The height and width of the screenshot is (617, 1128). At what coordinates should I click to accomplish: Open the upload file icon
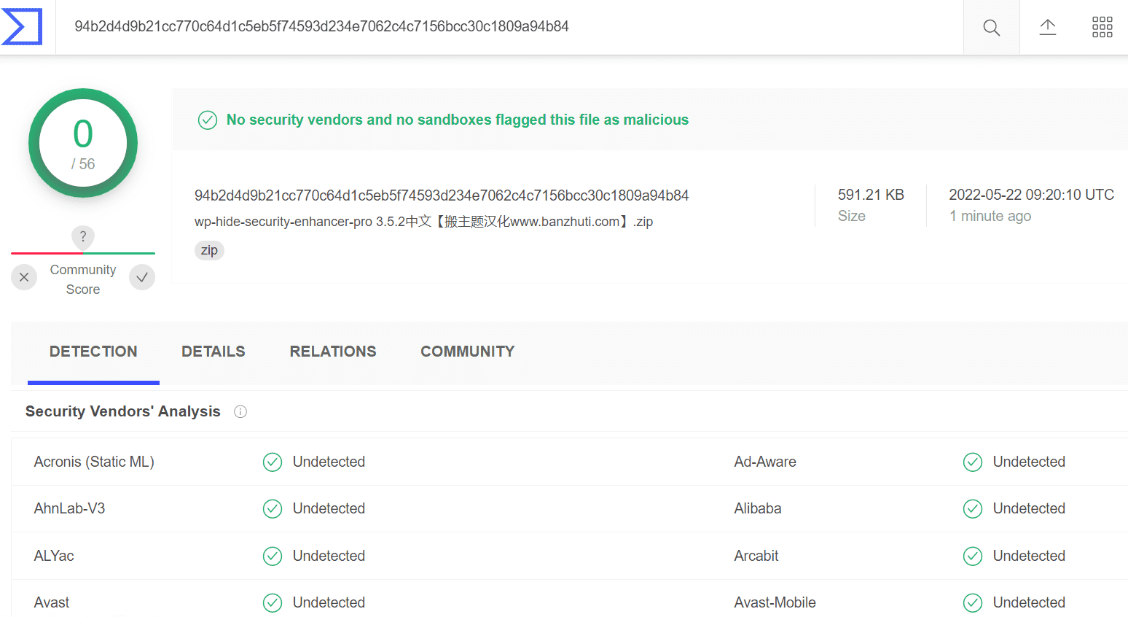coord(1047,28)
